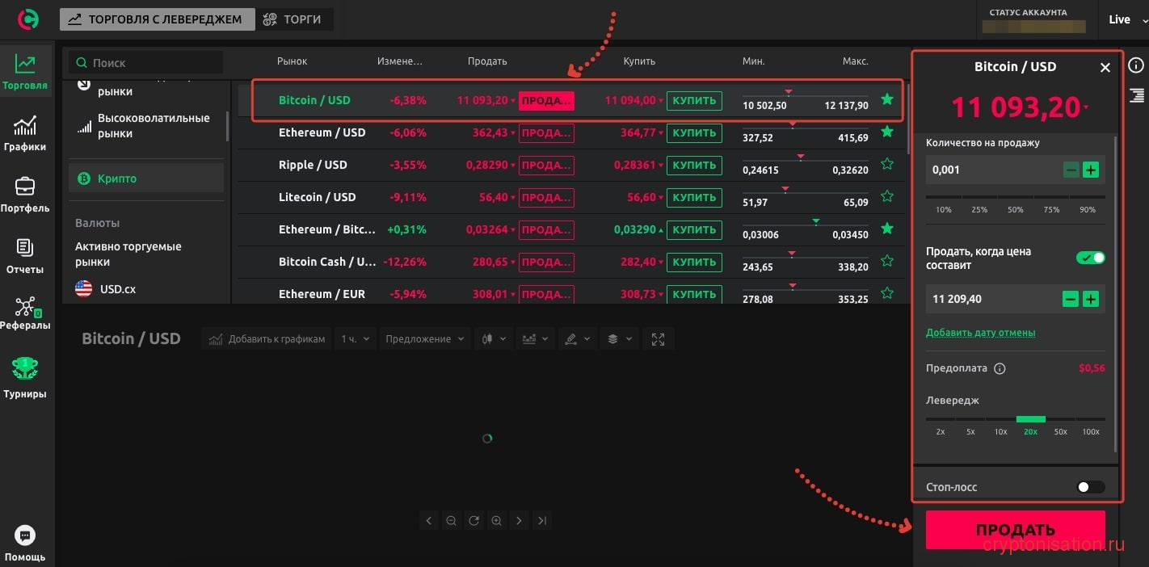The image size is (1149, 567).
Task: Enable the Стоп-лосс switch
Action: [x=1090, y=487]
